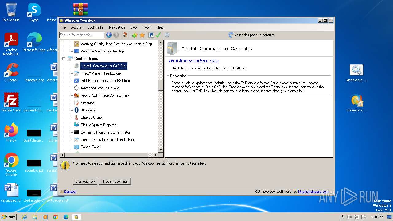Open See in detail how this tweak works
Image resolution: width=393 pixels, height=221 pixels.
tap(193, 60)
